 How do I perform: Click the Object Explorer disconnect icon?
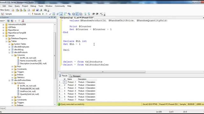pos(12,21)
